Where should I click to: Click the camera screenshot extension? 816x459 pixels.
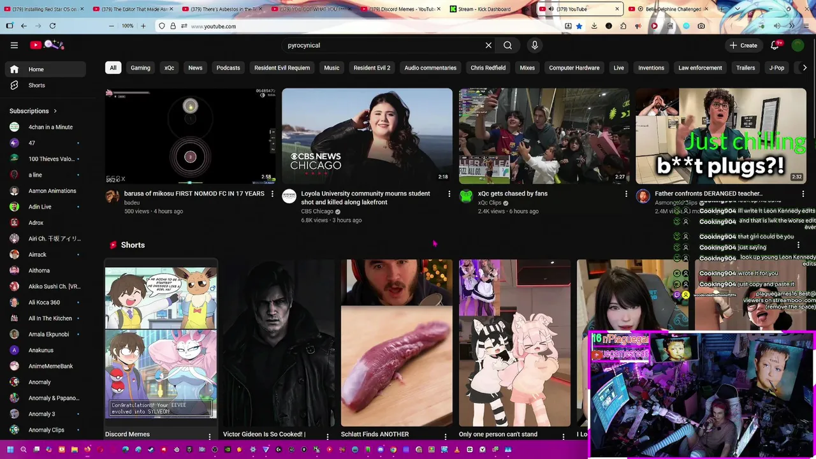coord(701,26)
